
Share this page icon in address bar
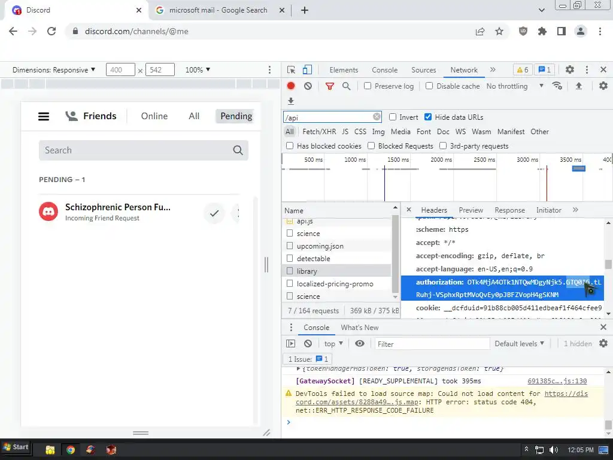point(480,31)
